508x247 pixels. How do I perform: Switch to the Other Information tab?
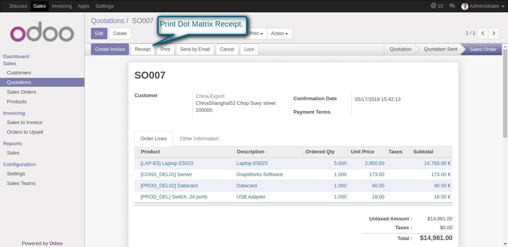point(199,139)
